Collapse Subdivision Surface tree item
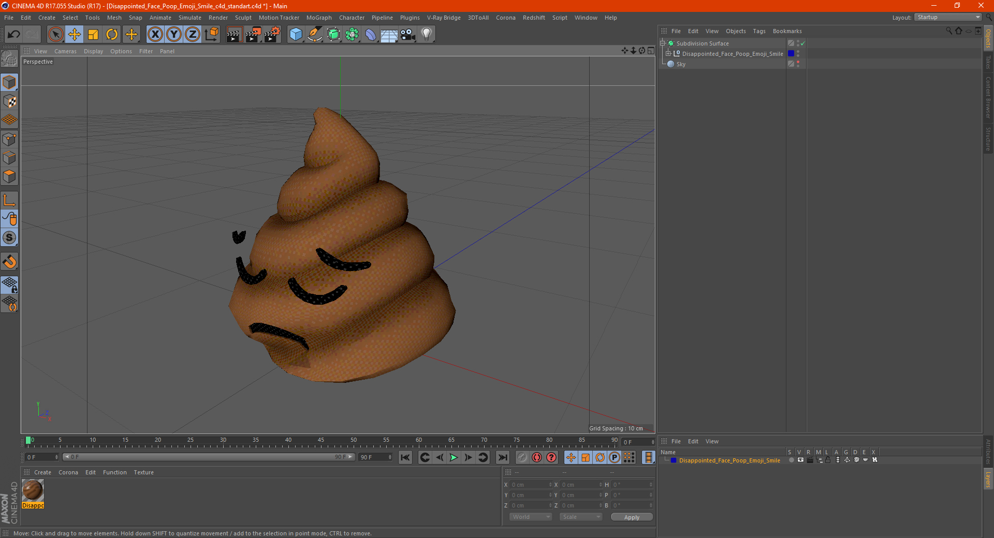This screenshot has height=538, width=994. pos(662,43)
